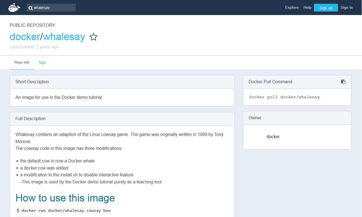The width and height of the screenshot is (362, 217).
Task: Click the docker pull docker/whalesay command text
Action: tap(284, 97)
